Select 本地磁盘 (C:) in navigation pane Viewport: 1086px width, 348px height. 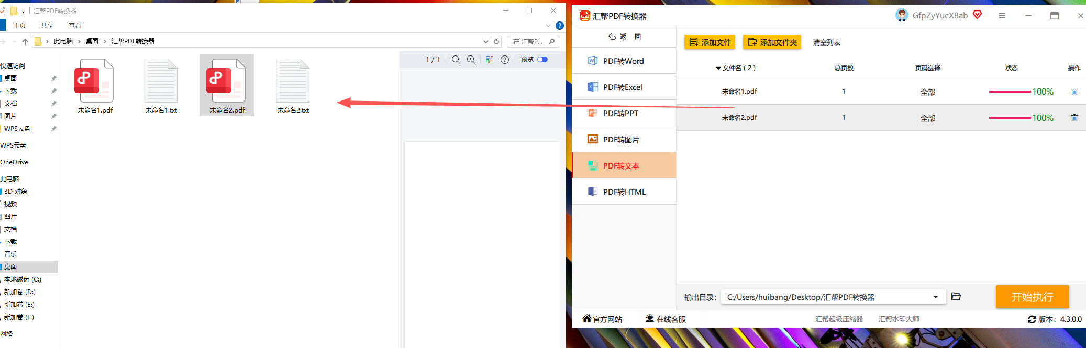(23, 279)
